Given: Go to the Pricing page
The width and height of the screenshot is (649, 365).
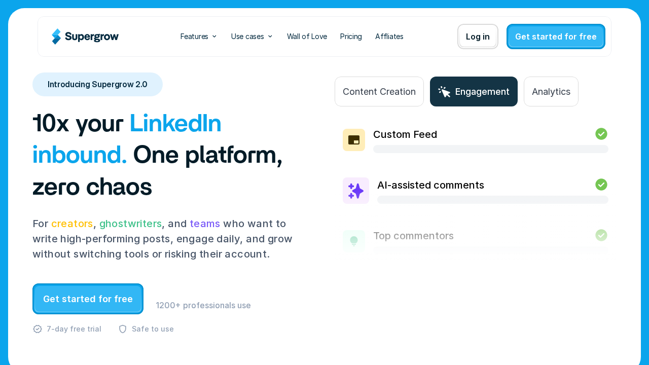Looking at the screenshot, I should point(351,36).
